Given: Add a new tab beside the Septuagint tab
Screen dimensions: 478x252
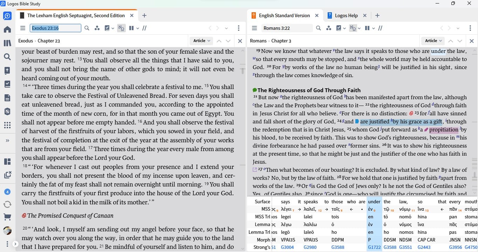Looking at the screenshot, I should click(144, 15).
